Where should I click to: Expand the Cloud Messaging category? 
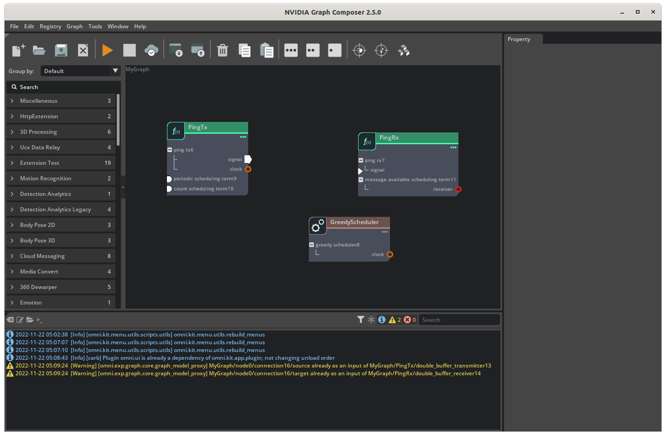[61, 256]
